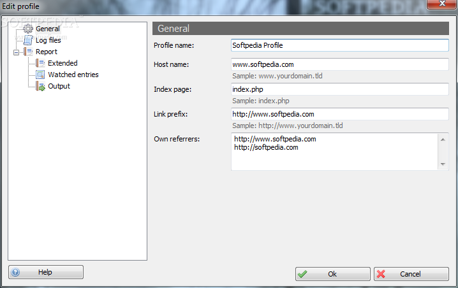This screenshot has width=458, height=288.
Task: Click the red X icon on Cancel
Action: tap(381, 274)
